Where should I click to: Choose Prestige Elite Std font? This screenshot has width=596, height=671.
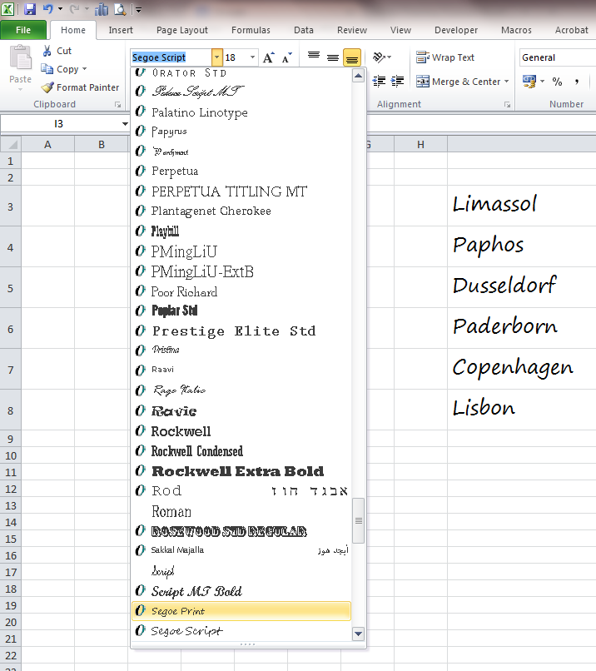pos(241,331)
